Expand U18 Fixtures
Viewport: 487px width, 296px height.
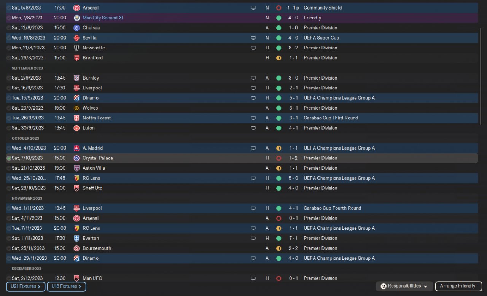(x=66, y=286)
